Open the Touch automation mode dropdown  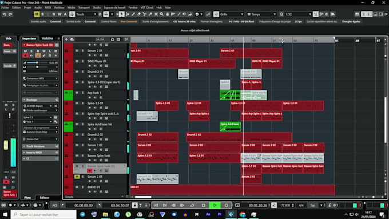pos(86,14)
